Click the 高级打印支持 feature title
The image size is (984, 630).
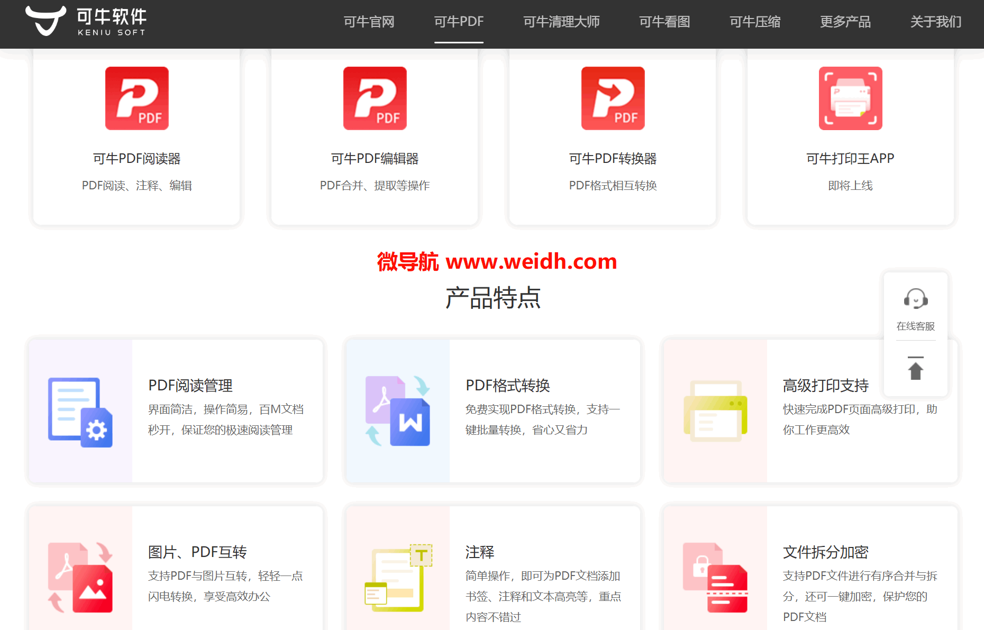point(826,386)
